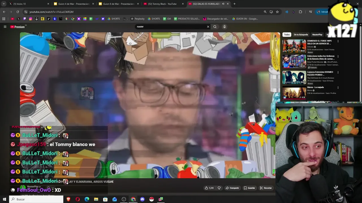Run the YouTube search with magnifier button
Viewport: 362px width, 203px height.
215,27
